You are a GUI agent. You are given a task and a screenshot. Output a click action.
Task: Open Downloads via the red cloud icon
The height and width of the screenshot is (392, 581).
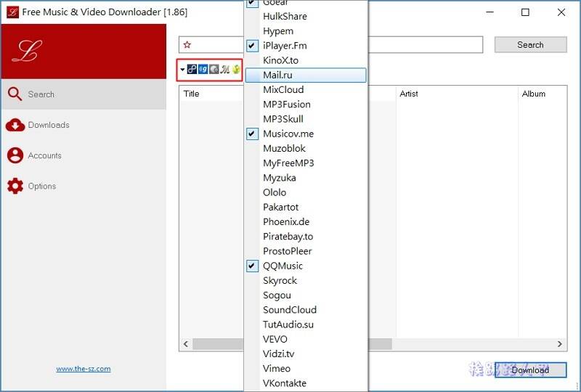click(x=15, y=126)
